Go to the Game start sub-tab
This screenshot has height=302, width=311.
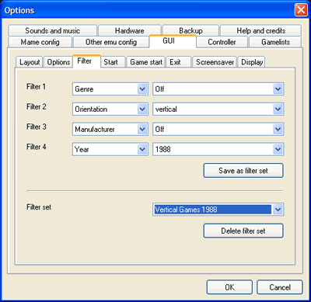(146, 62)
